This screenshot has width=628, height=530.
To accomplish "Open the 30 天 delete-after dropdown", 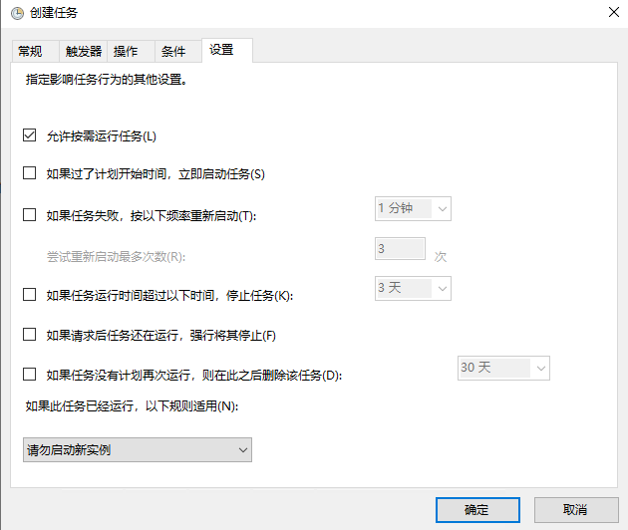I will (x=503, y=368).
